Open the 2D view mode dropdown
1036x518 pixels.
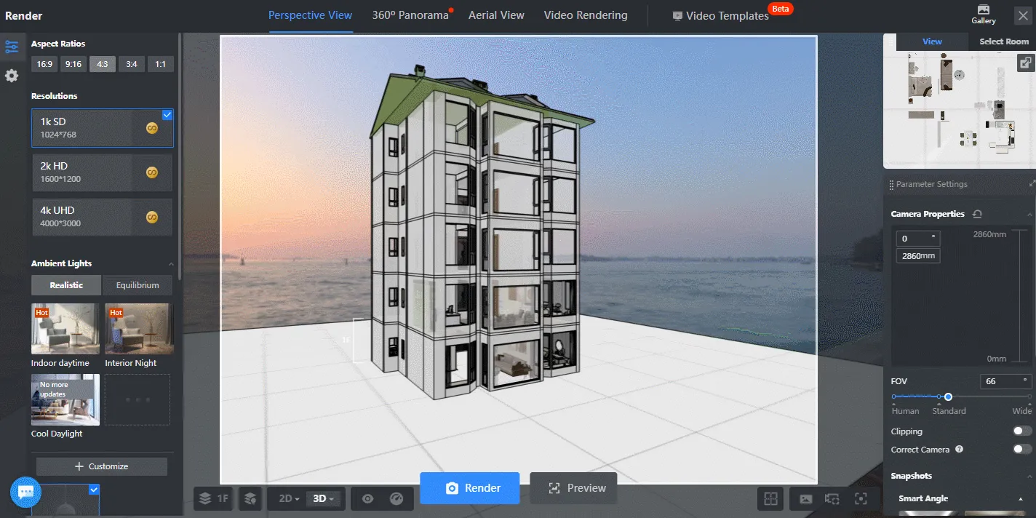(x=287, y=498)
